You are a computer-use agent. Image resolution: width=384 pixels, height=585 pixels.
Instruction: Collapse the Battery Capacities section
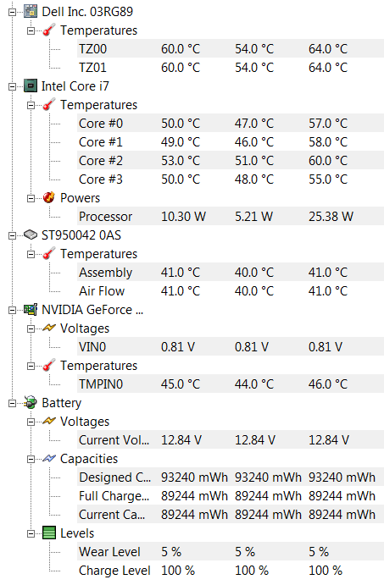[31, 459]
